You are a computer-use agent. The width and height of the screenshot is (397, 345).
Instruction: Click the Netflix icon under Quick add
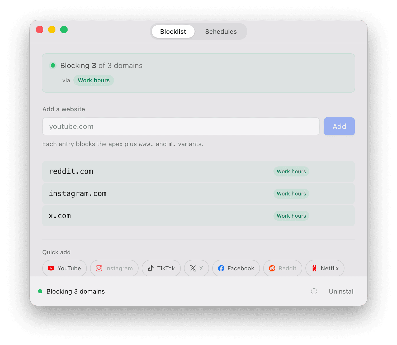(314, 268)
